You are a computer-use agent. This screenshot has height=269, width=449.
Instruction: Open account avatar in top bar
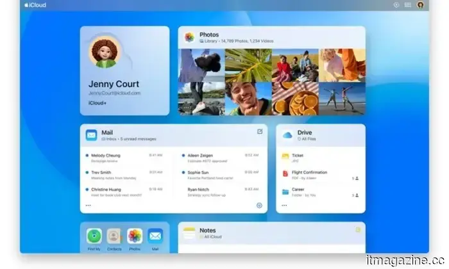point(420,5)
